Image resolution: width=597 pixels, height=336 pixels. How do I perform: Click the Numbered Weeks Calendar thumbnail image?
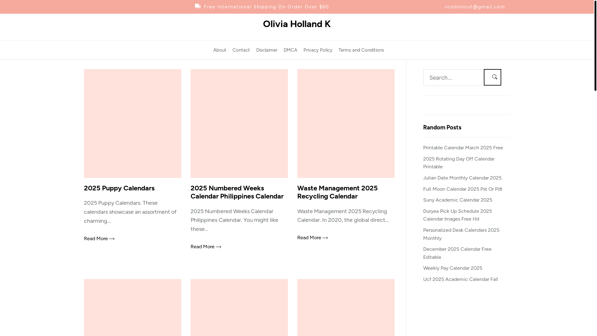(239, 124)
